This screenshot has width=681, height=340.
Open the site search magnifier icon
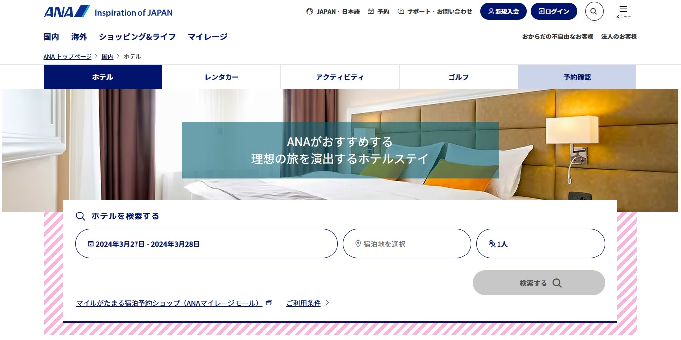coord(594,11)
